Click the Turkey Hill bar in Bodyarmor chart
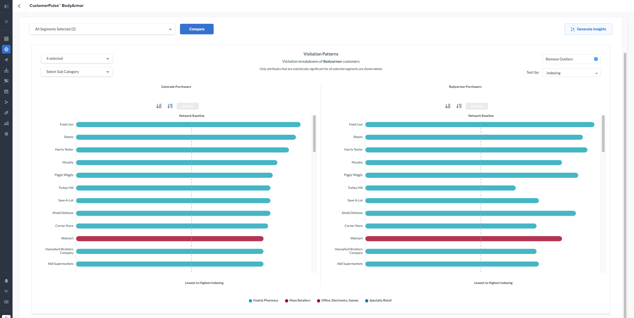Image resolution: width=634 pixels, height=318 pixels. coord(440,188)
